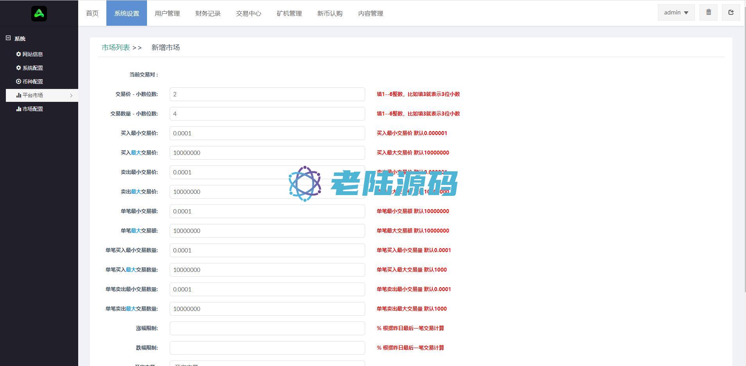Focus the 涨幅限制 input field

point(267,329)
